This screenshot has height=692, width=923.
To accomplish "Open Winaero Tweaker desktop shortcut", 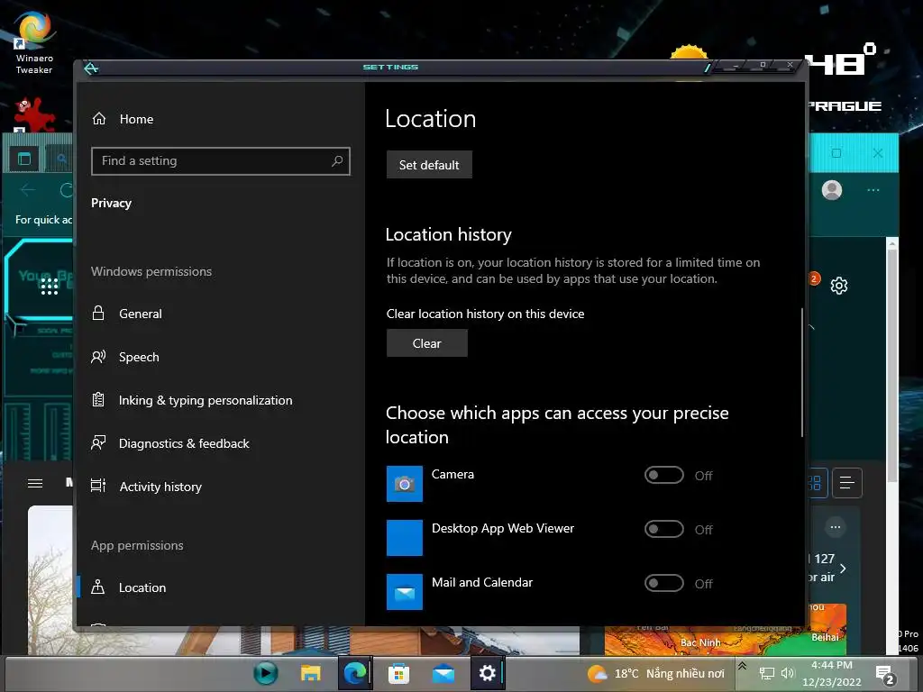I will pyautogui.click(x=34, y=43).
